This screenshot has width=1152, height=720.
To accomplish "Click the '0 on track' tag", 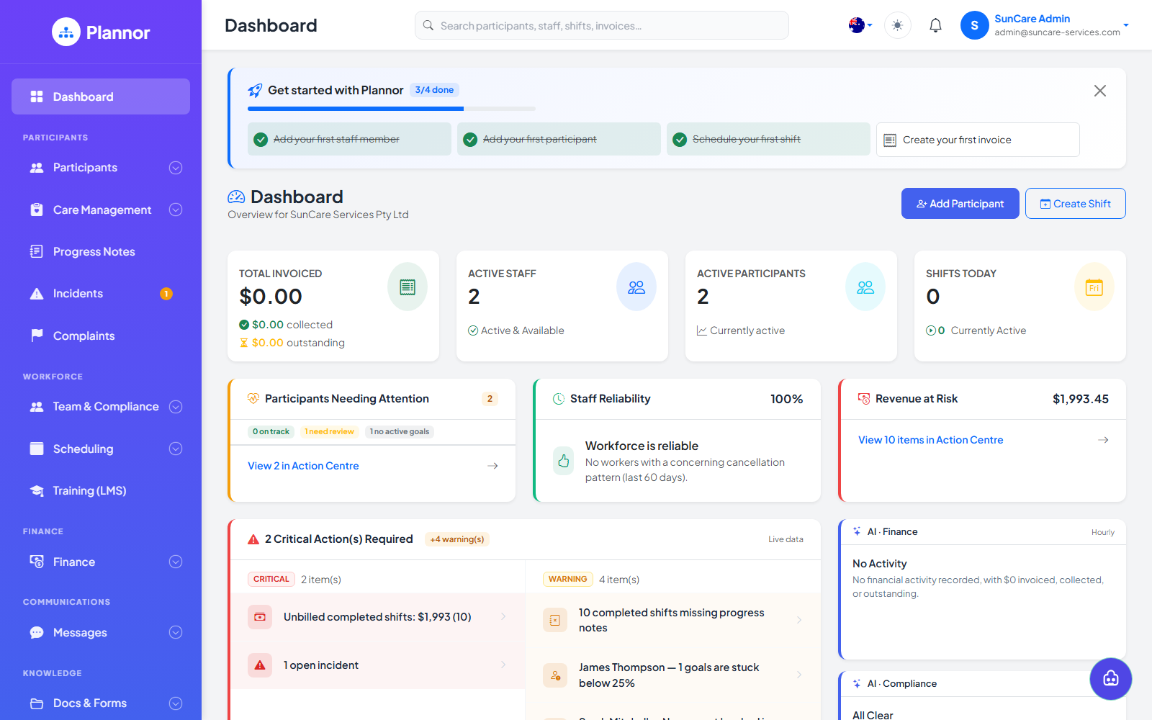I will click(x=271, y=432).
